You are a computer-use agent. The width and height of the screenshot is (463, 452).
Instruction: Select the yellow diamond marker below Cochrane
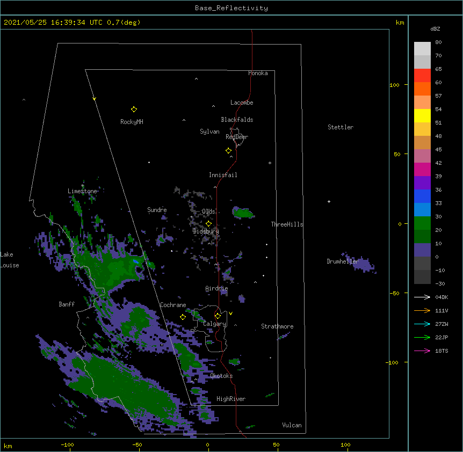[183, 317]
